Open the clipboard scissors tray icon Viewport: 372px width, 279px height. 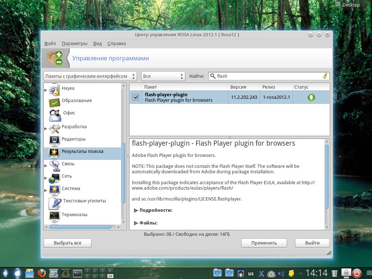point(261,274)
